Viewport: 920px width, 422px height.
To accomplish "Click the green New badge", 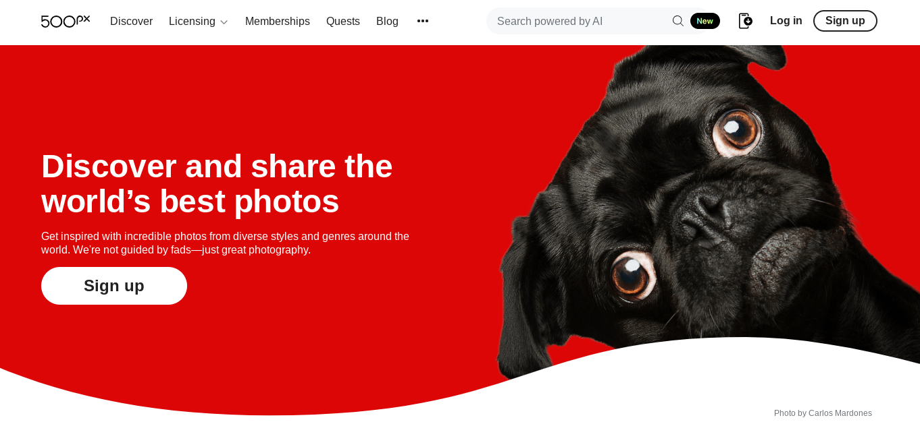I will point(705,21).
